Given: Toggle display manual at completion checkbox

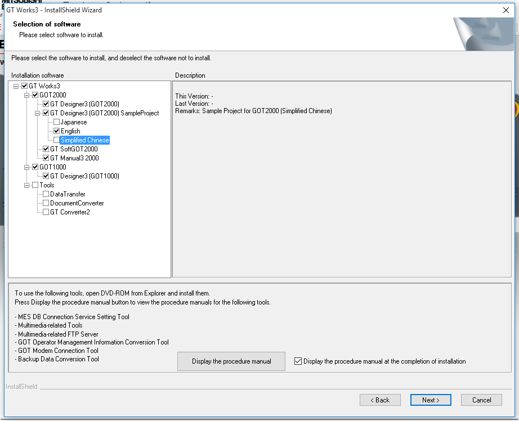Looking at the screenshot, I should pyautogui.click(x=298, y=361).
